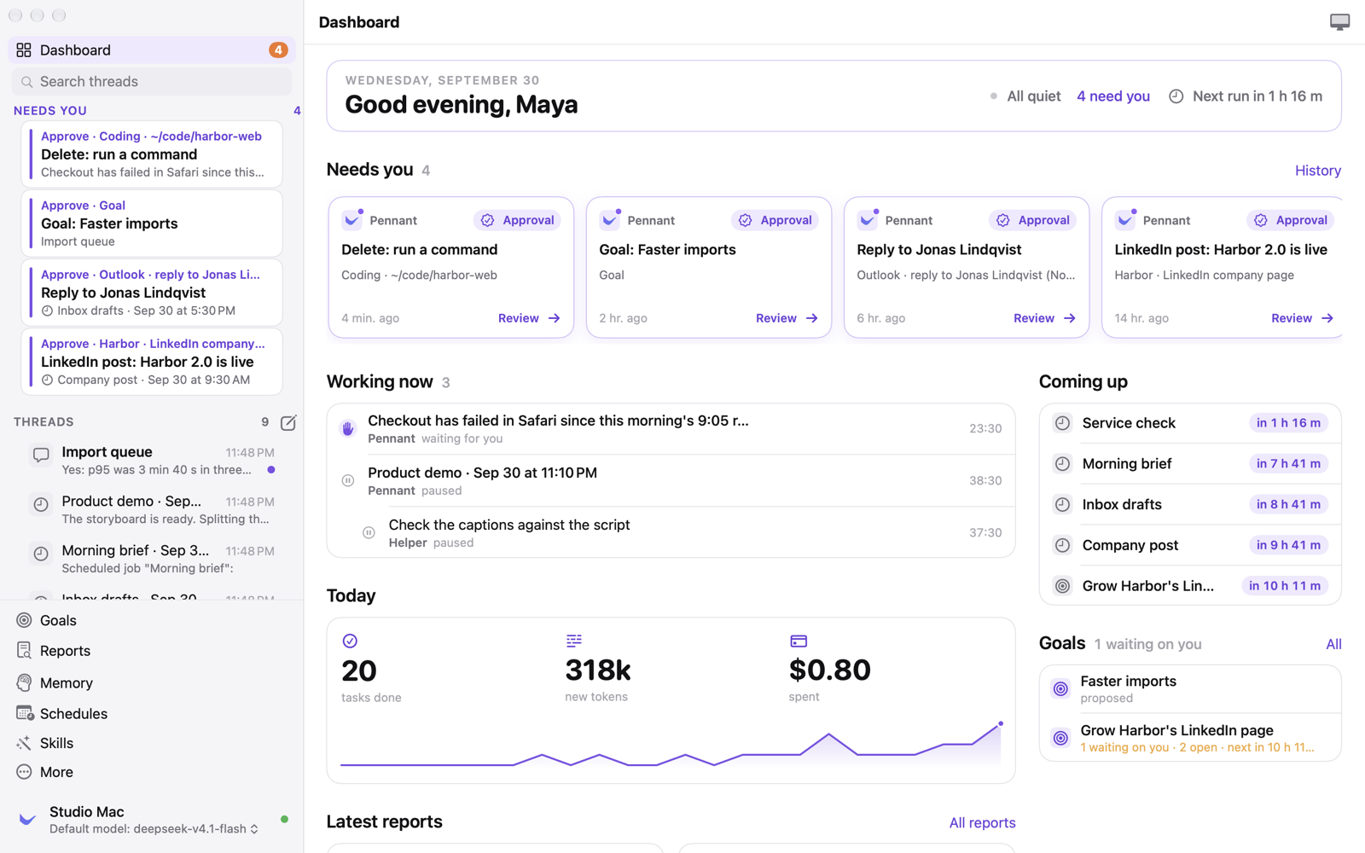Click the 'in 1 h 16 m' badge
This screenshot has width=1365, height=853.
(1288, 423)
